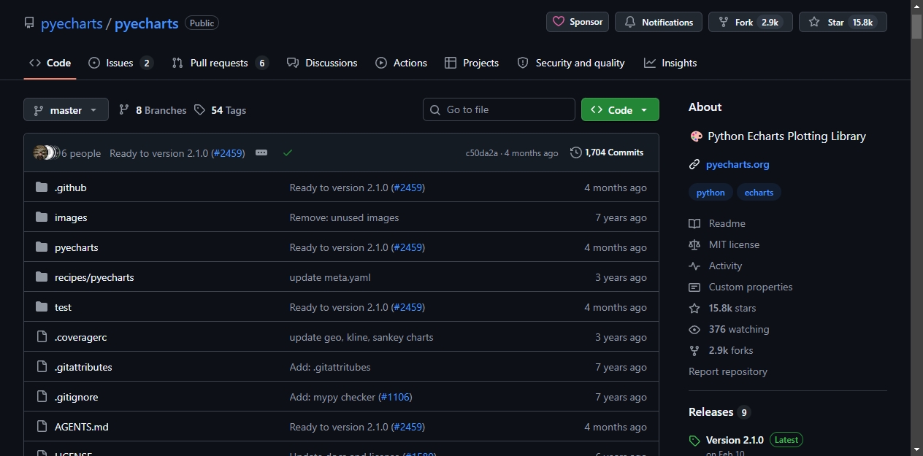Click file icon of AGENTS.md row
Image resolution: width=923 pixels, height=456 pixels.
[42, 427]
